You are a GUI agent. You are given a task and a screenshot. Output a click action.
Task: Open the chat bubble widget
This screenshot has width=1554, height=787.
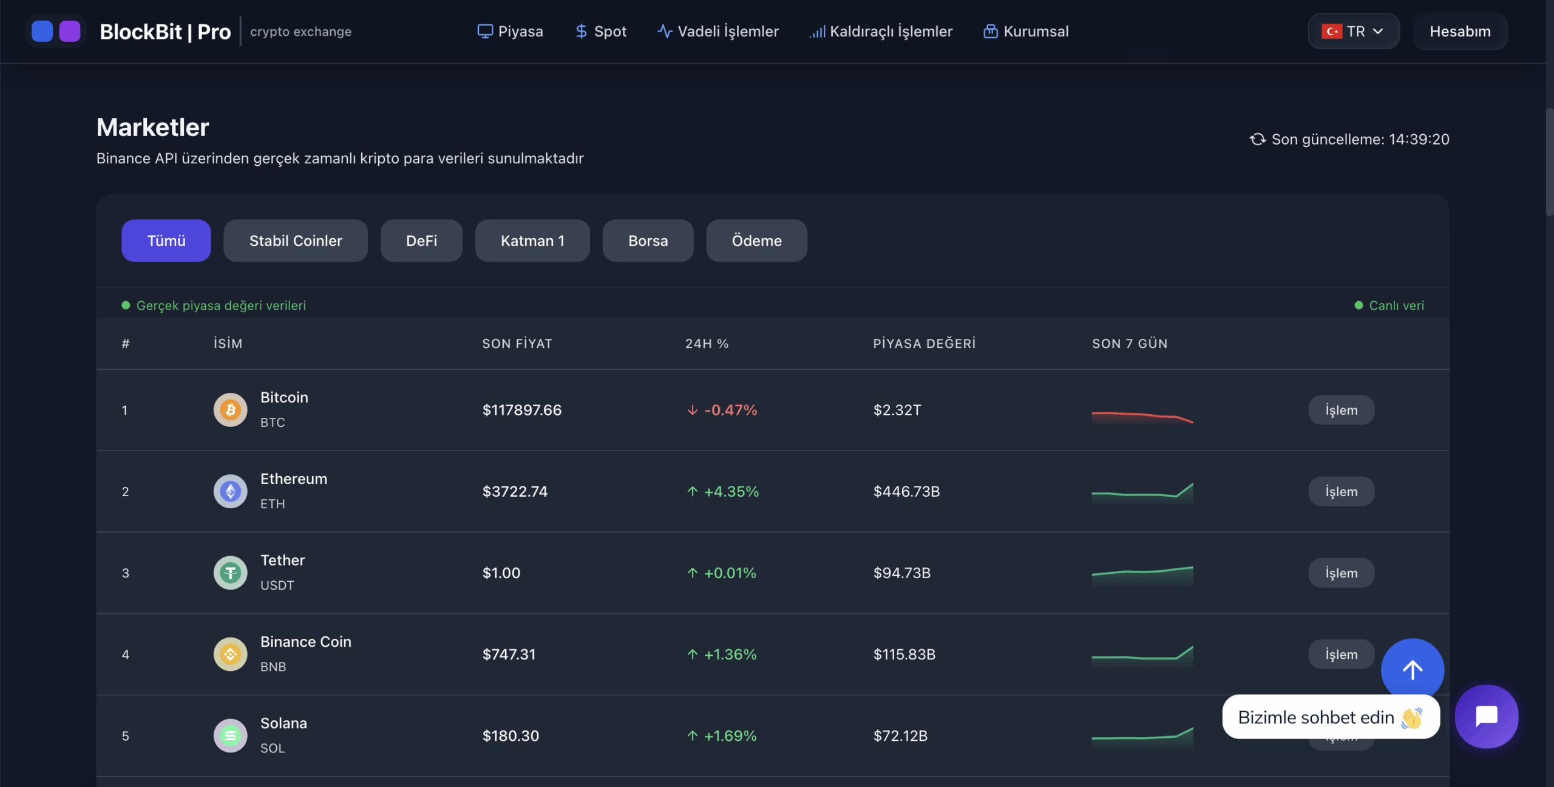coord(1487,717)
